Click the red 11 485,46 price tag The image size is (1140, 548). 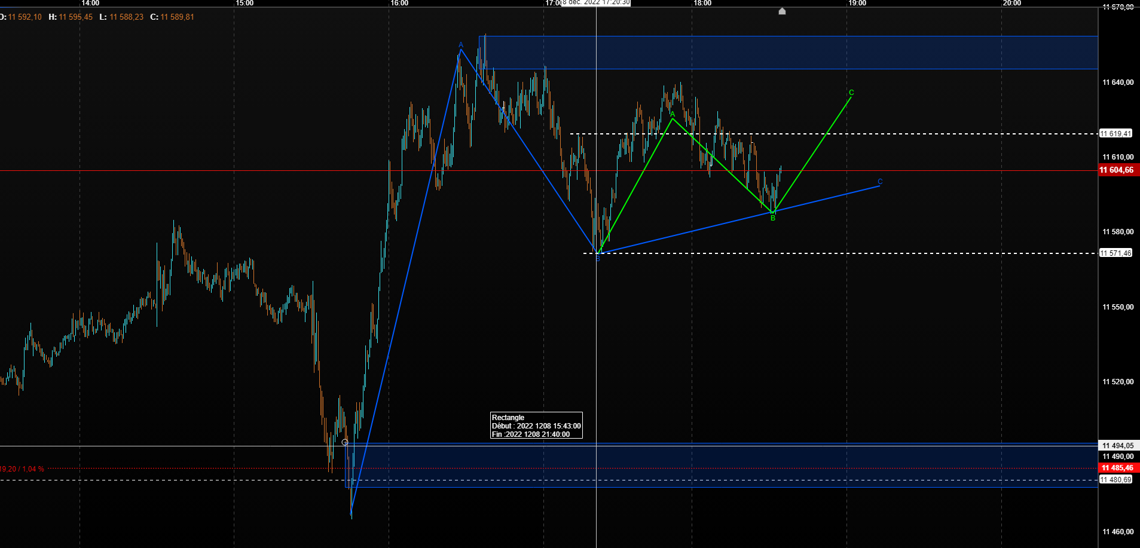point(1118,468)
